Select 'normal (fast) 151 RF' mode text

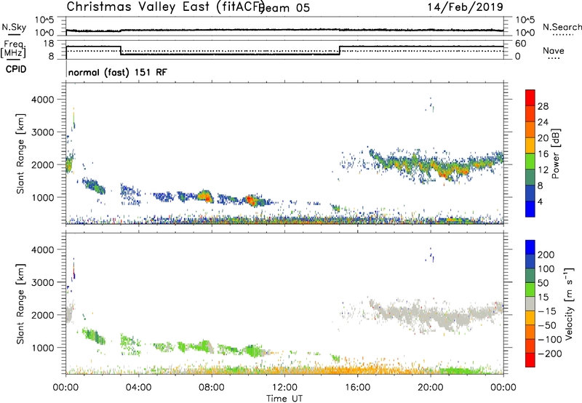[x=118, y=72]
